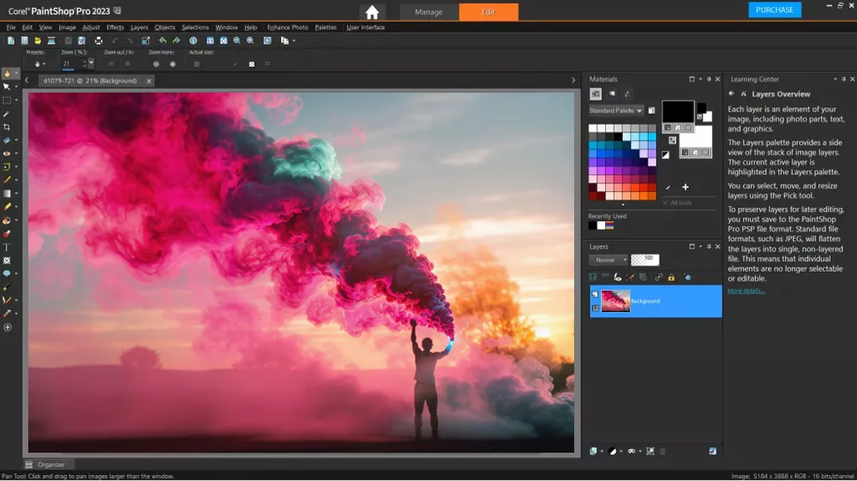The image size is (857, 481).
Task: Click the Zoom more minus button
Action: (x=156, y=64)
